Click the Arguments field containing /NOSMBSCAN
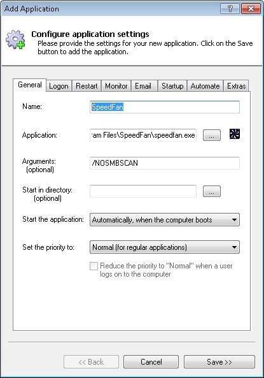This screenshot has height=378, width=264. (165, 163)
